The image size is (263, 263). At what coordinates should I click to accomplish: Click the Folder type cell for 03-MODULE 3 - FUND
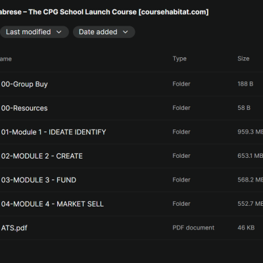[181, 180]
